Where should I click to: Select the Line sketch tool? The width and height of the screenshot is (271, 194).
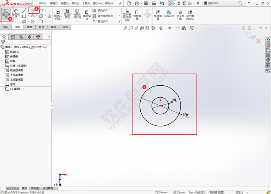tap(24, 11)
